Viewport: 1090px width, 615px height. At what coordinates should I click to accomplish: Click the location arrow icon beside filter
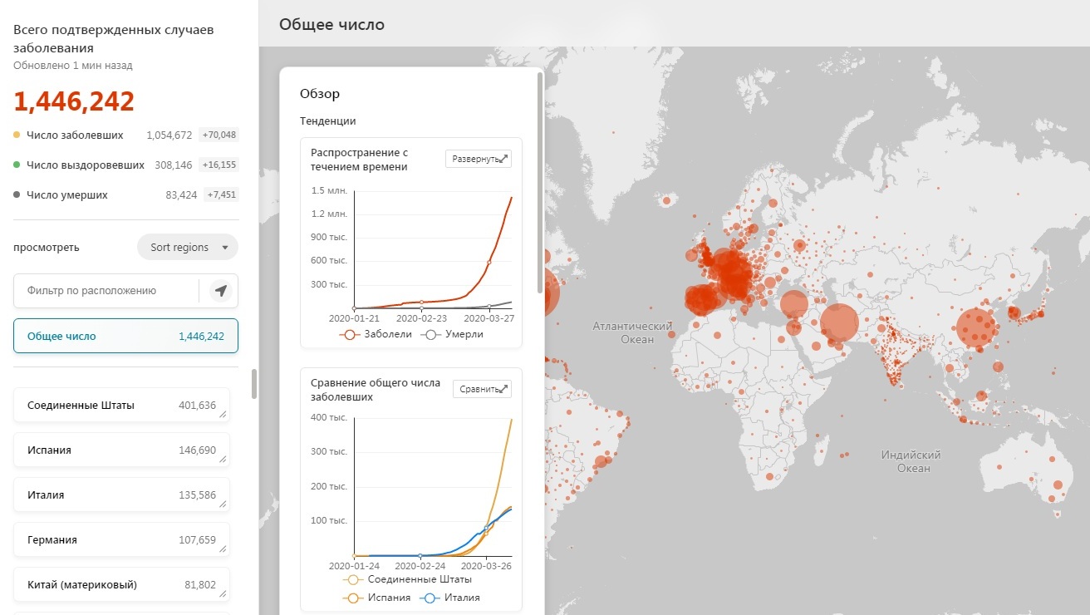(220, 291)
